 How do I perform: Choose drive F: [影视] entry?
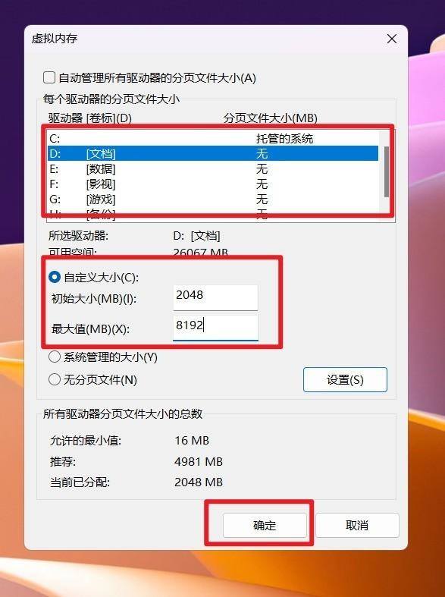pos(213,184)
